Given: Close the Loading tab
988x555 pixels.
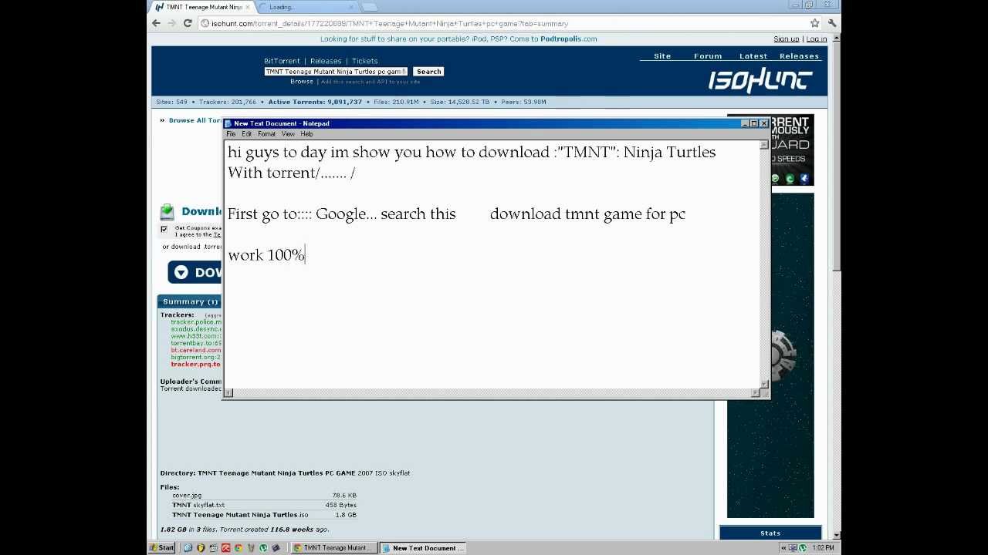Looking at the screenshot, I should click(351, 7).
